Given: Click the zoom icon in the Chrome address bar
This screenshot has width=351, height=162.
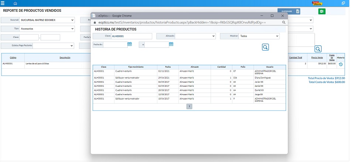Looking at the screenshot, I should (283, 22).
